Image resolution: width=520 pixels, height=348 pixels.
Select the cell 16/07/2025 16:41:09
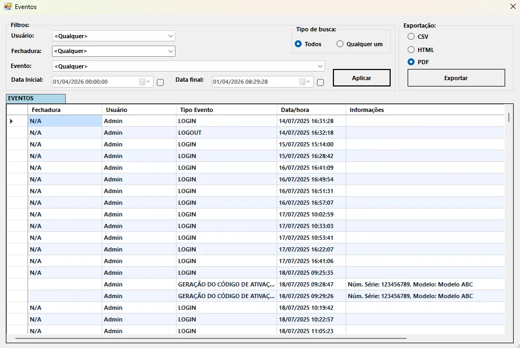[311, 168]
